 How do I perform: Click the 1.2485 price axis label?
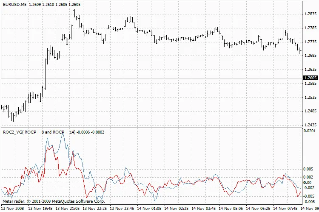pyautogui.click(x=310, y=111)
